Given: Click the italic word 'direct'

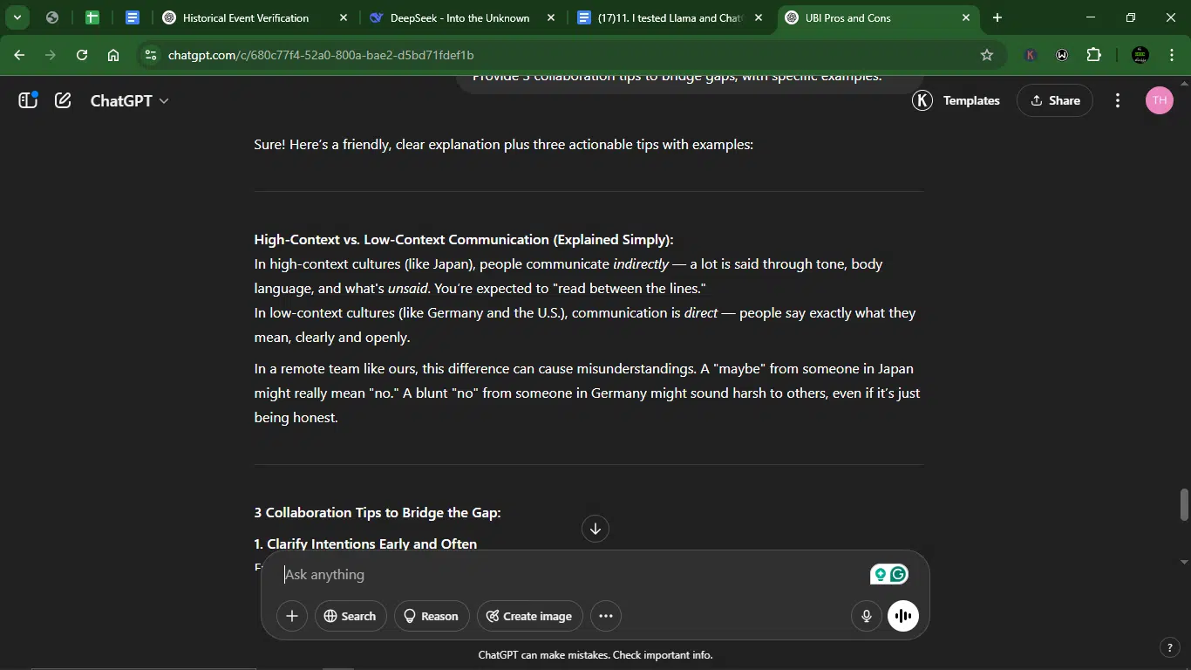Looking at the screenshot, I should tap(701, 312).
